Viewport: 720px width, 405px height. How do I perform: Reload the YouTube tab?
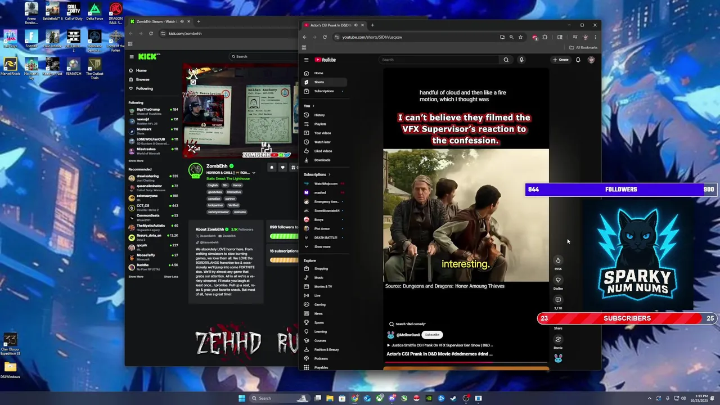[325, 37]
